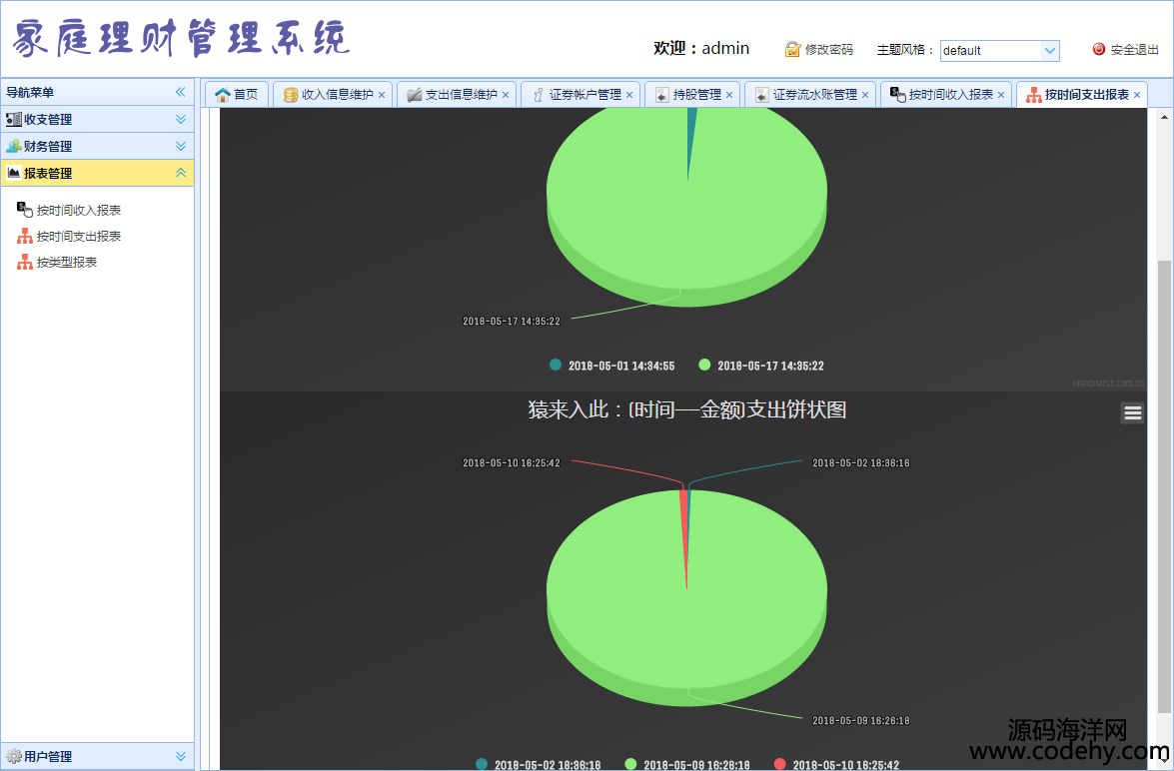Close the 证券帐户管理 tab
The width and height of the screenshot is (1174, 771).
click(629, 95)
